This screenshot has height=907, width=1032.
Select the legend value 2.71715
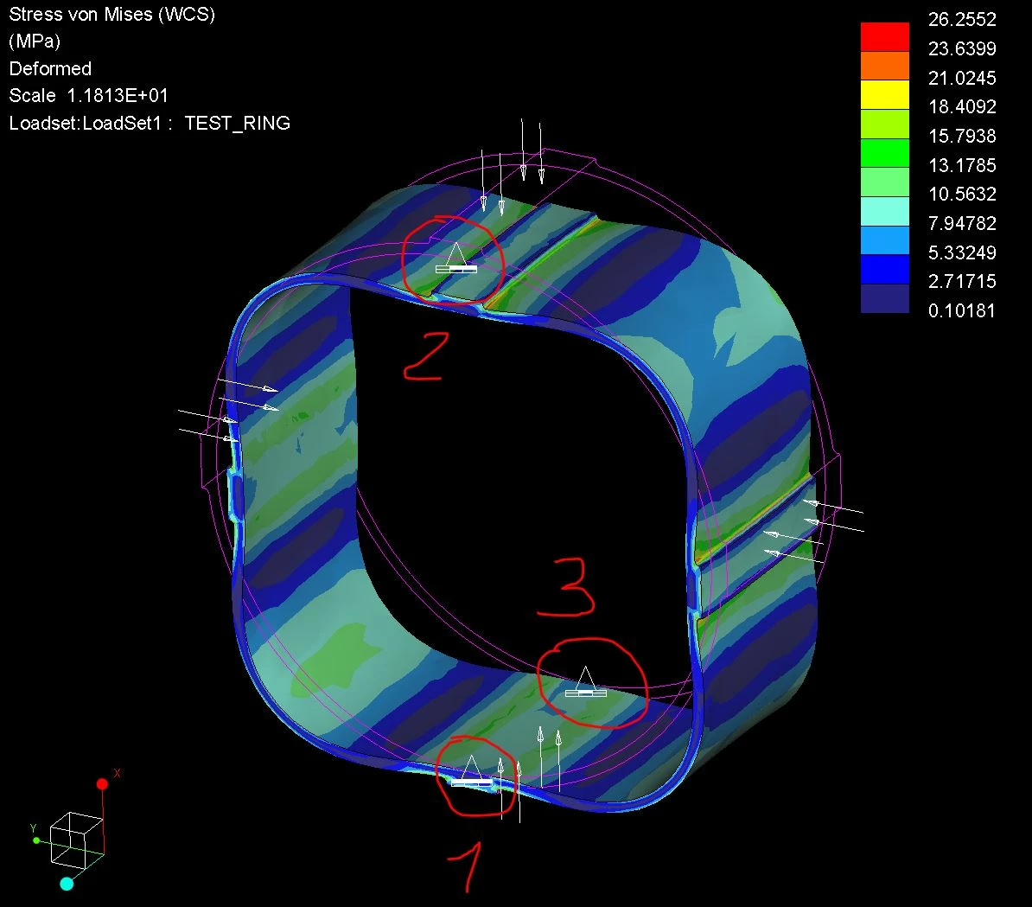click(x=962, y=282)
